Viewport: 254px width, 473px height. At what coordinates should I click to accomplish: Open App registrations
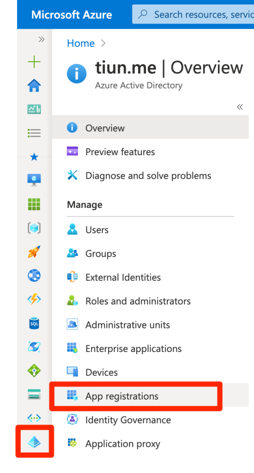[150, 396]
